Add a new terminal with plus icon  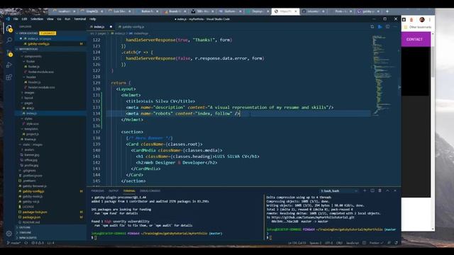[365, 191]
